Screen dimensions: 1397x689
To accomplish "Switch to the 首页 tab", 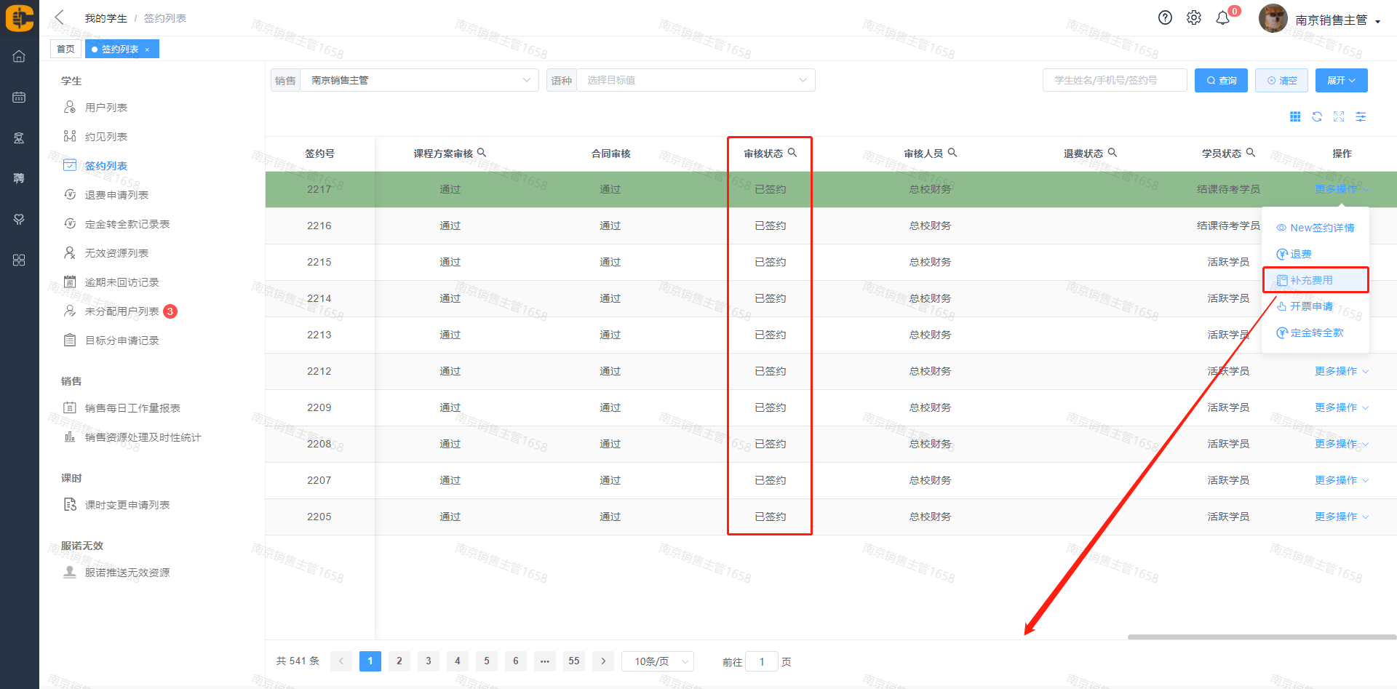I will click(x=65, y=49).
